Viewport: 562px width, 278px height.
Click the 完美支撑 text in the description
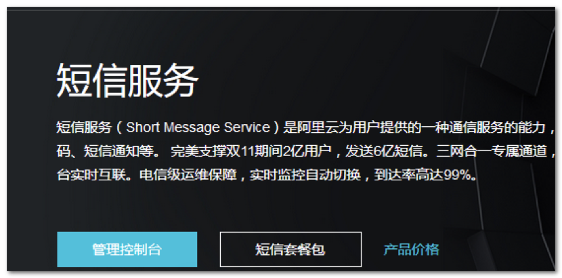[x=198, y=151]
